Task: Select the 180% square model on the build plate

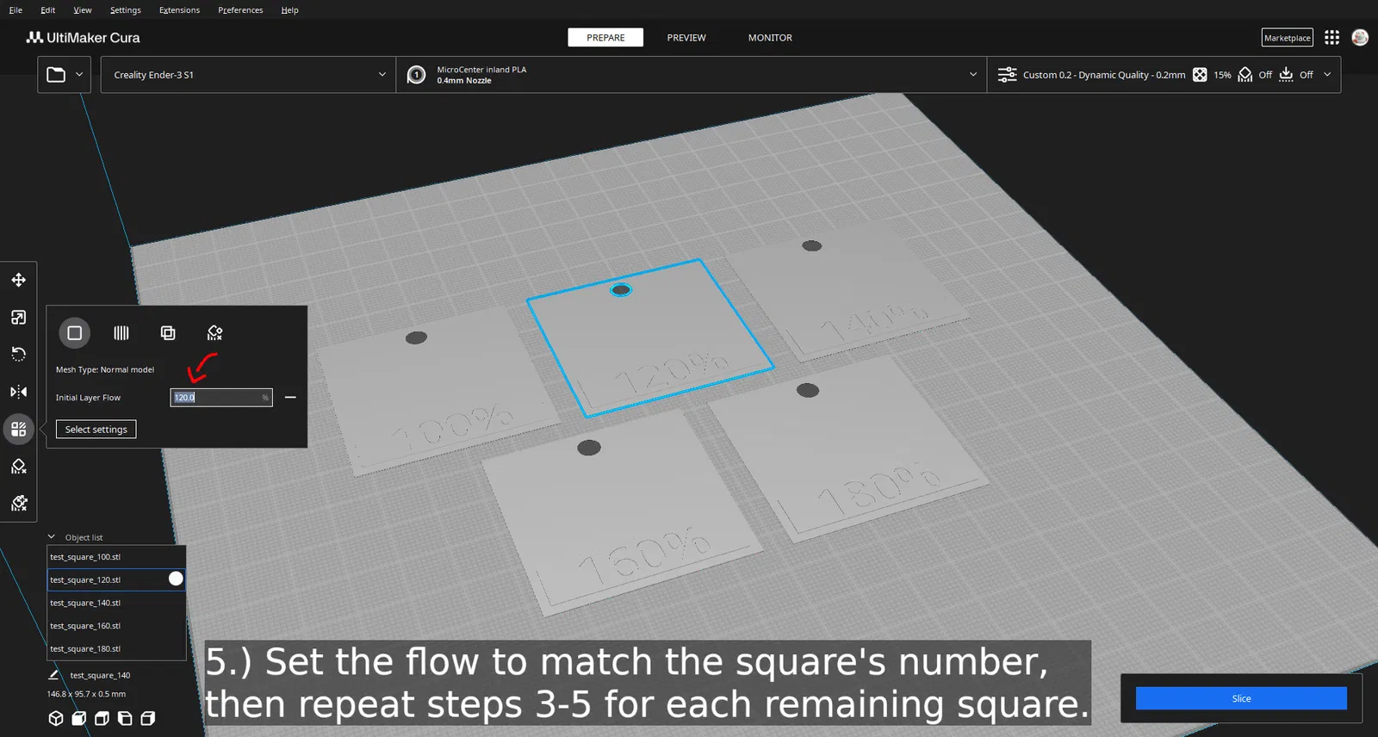Action: pyautogui.click(x=848, y=448)
